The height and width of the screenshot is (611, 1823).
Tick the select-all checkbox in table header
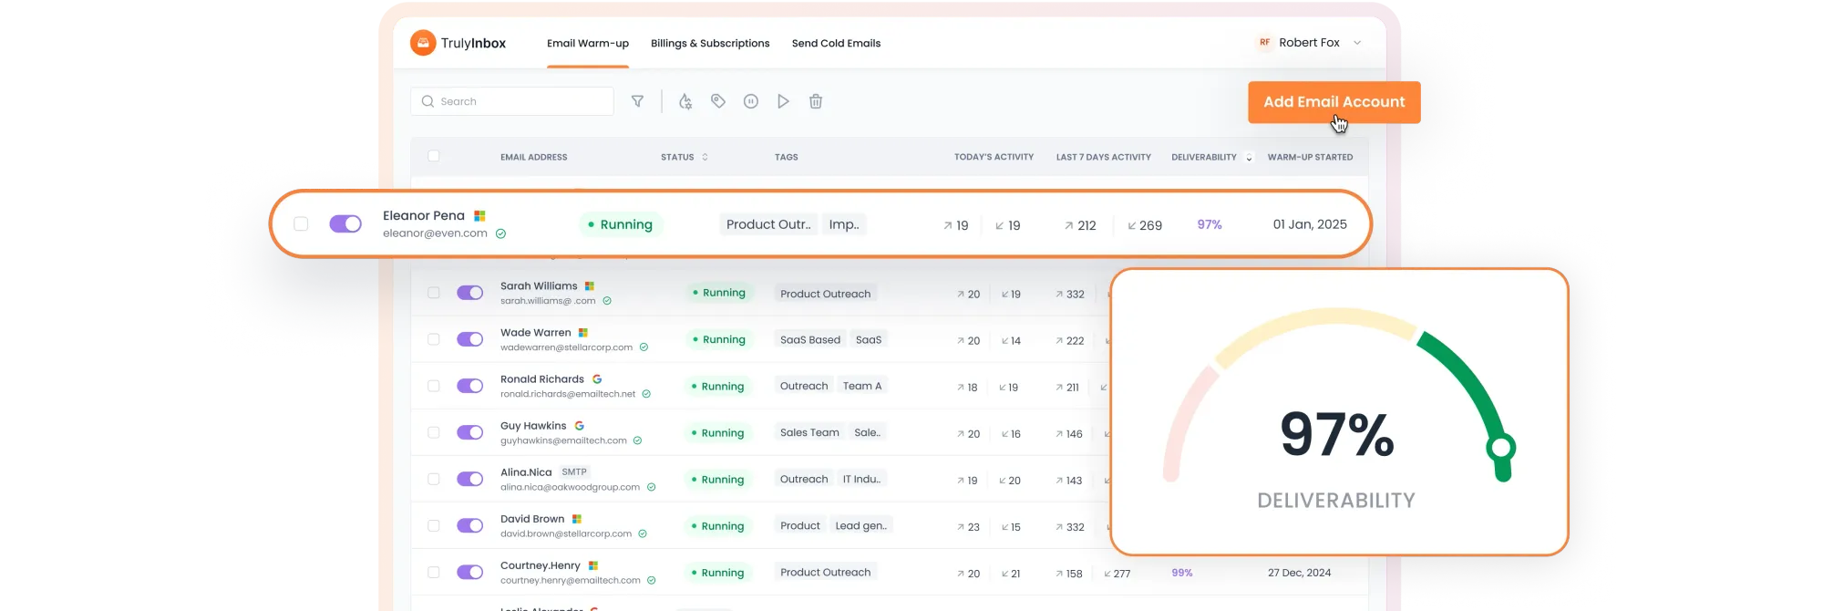coord(434,156)
